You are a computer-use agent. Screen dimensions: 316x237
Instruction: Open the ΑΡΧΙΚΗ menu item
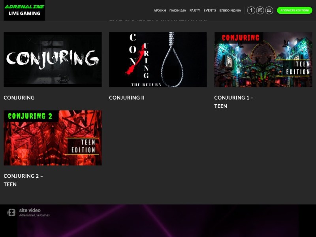(160, 11)
